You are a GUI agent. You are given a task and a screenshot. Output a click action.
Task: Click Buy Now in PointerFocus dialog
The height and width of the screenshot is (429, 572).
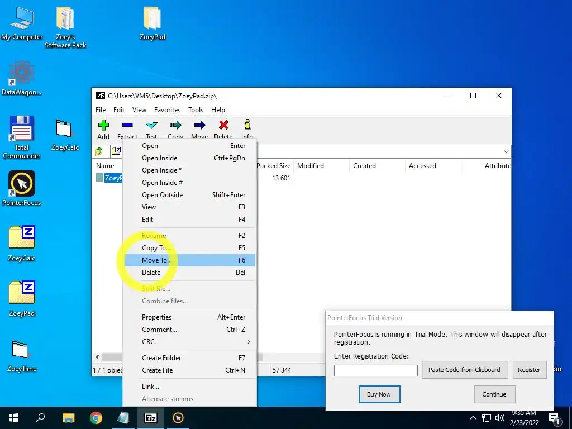379,394
